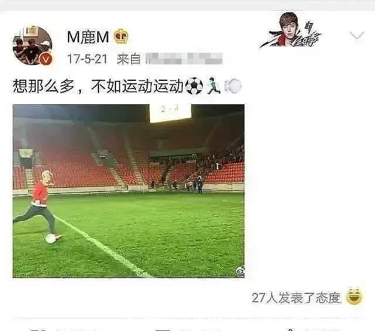Open the M鹿M profile avatar
The height and width of the screenshot is (331, 375).
tap(33, 45)
